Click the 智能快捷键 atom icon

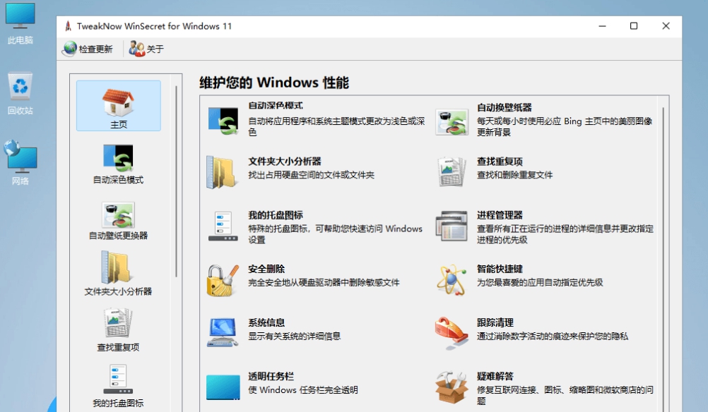[452, 280]
